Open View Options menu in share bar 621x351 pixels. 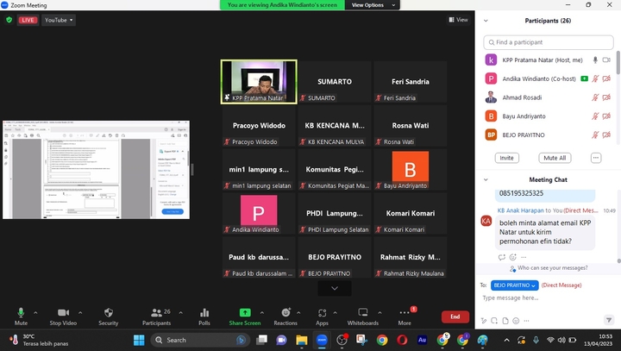point(367,4)
